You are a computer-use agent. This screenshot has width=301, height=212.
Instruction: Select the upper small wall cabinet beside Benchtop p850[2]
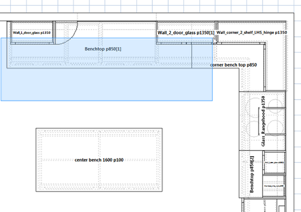coord(274,162)
